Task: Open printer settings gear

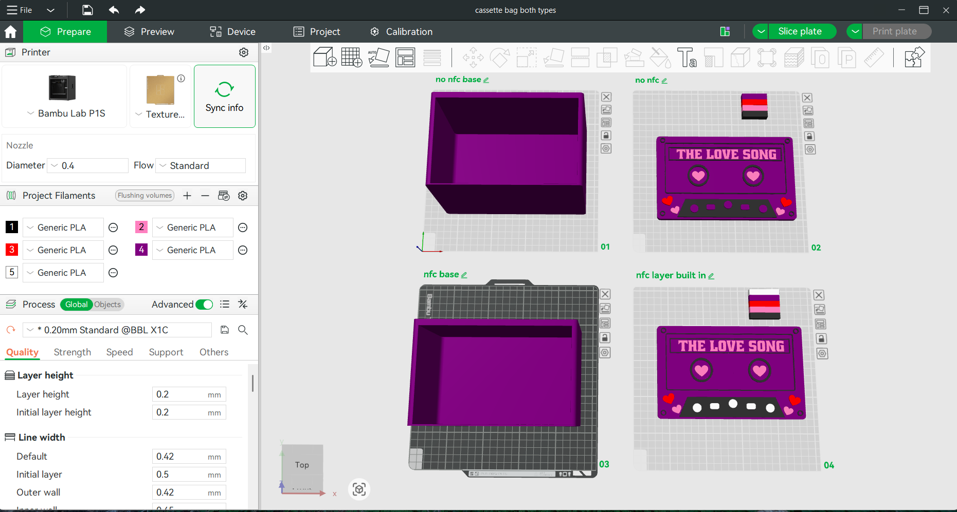Action: coord(244,52)
